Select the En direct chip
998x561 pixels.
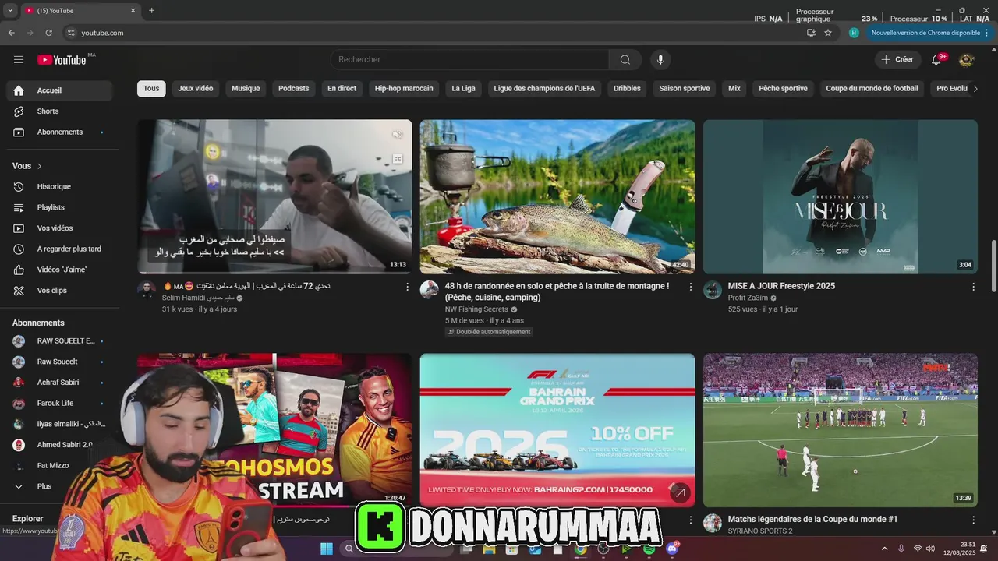[342, 89]
